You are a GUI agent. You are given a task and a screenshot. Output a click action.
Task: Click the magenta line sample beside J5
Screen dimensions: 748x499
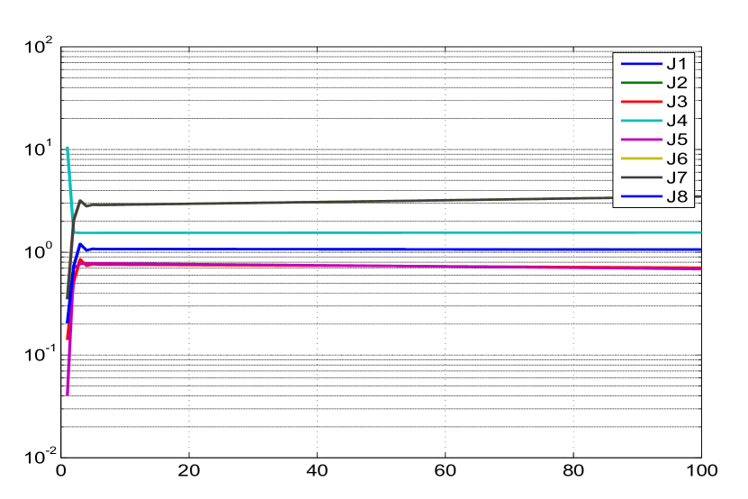pyautogui.click(x=641, y=140)
